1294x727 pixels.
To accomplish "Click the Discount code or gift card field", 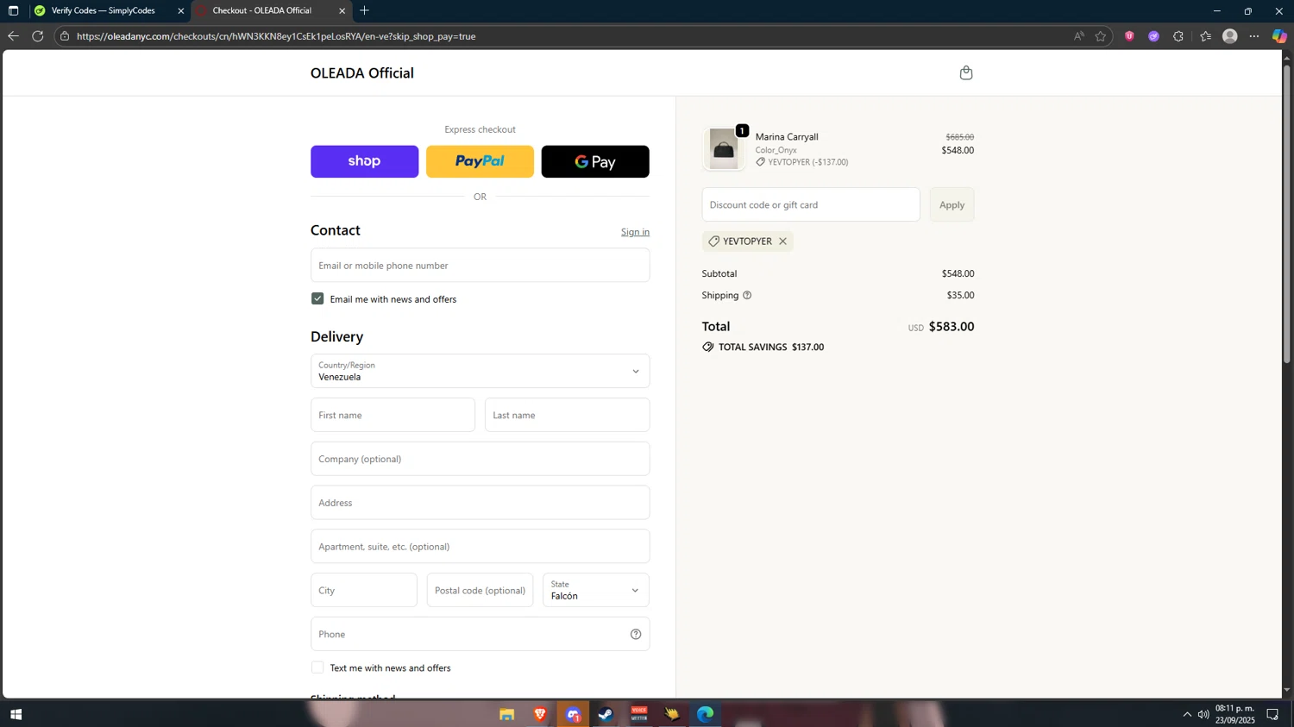I will [811, 204].
